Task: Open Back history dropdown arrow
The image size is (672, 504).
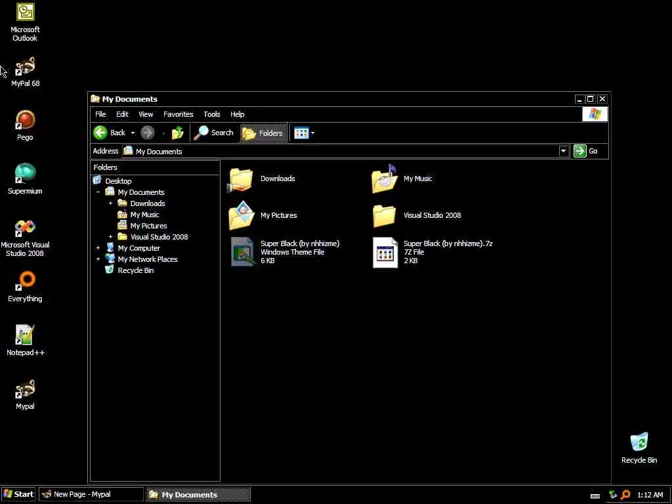Action: pos(133,133)
